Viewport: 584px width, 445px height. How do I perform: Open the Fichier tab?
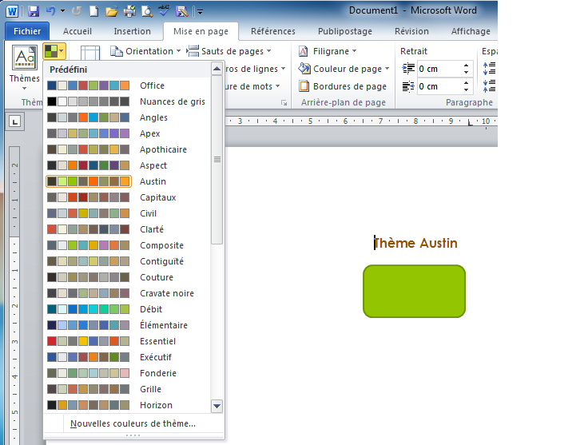27,31
